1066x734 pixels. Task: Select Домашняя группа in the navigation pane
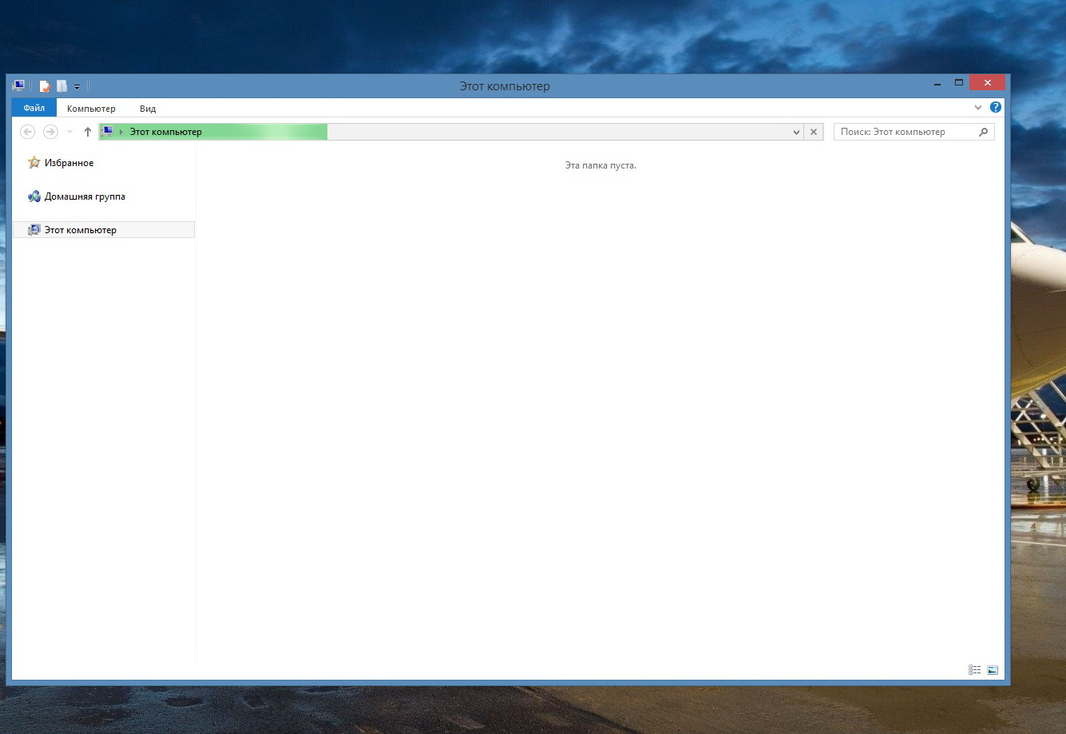click(x=85, y=196)
